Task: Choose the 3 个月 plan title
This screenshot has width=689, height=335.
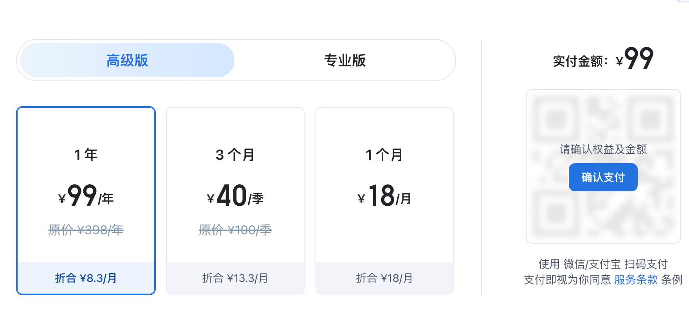Action: 235,155
